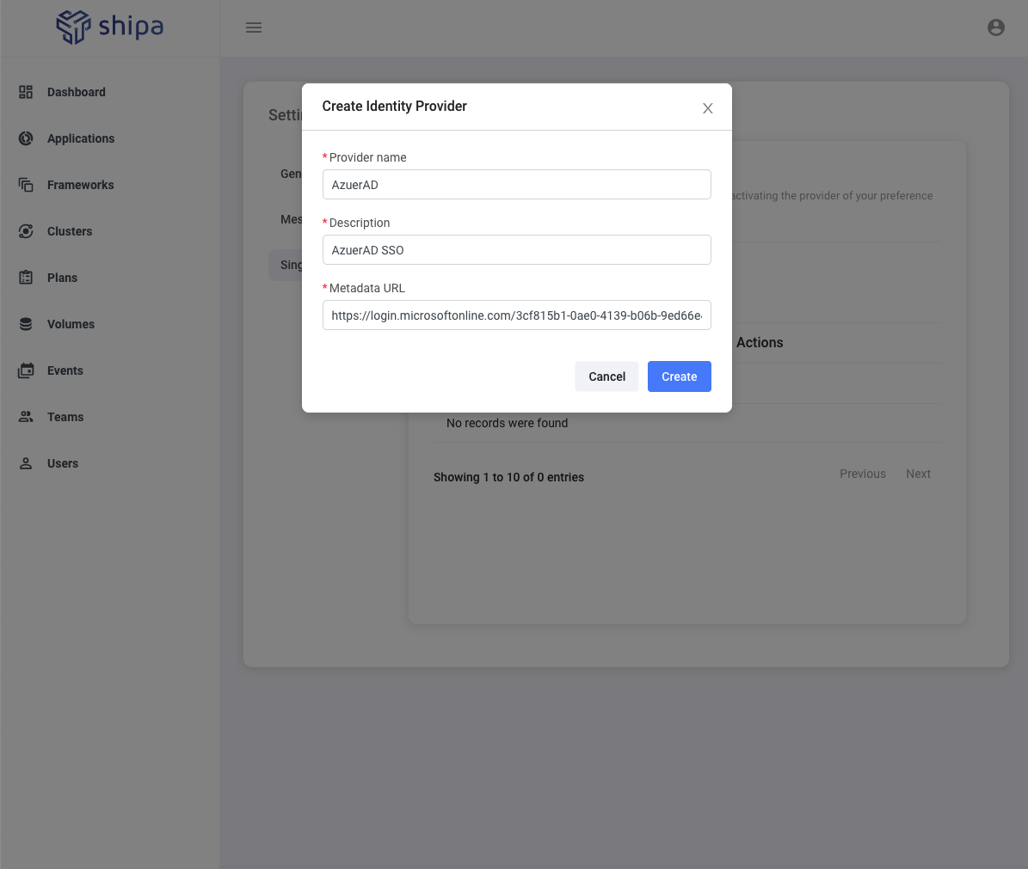Click the dialog title 'Create Identity Provider'
Viewport: 1028px width, 869px height.
pyautogui.click(x=394, y=106)
